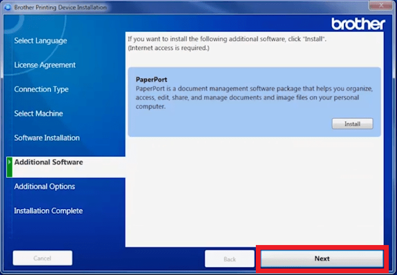Click the brother logo
The width and height of the screenshot is (397, 275).
tap(358, 24)
